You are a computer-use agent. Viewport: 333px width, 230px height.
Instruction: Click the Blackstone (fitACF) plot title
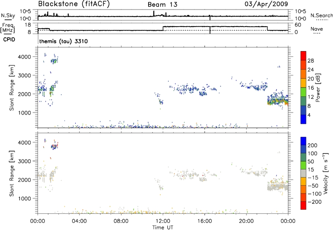click(x=74, y=4)
